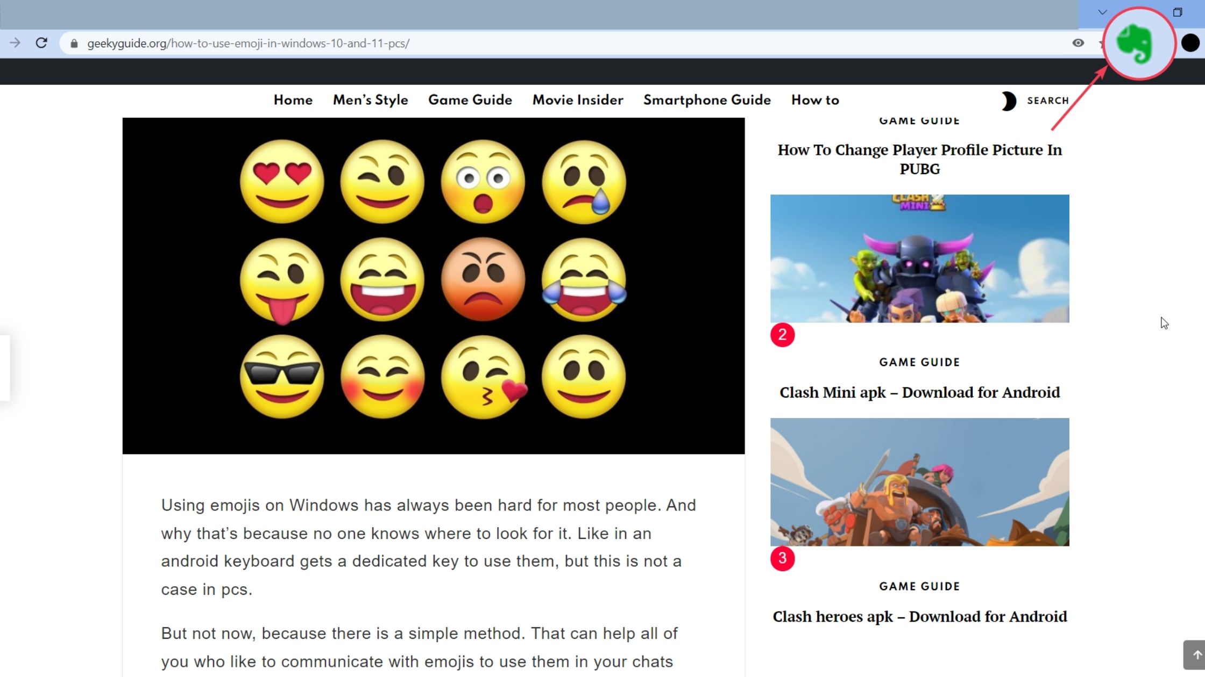This screenshot has height=677, width=1205.
Task: Open the Movie Insider menu item
Action: pos(578,100)
